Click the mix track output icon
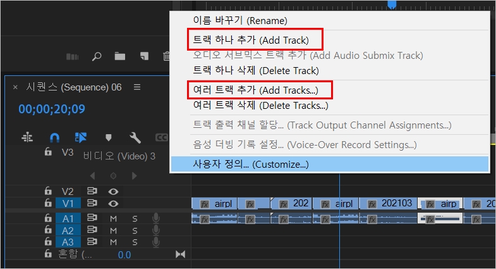 (180, 254)
